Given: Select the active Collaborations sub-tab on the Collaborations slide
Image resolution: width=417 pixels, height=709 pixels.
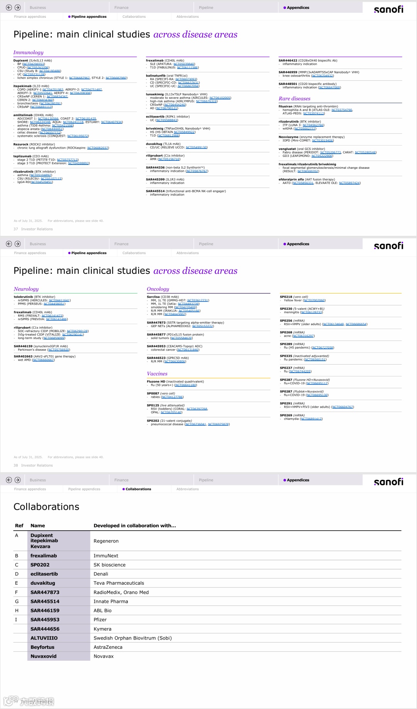Looking at the screenshot, I should click(137, 489).
